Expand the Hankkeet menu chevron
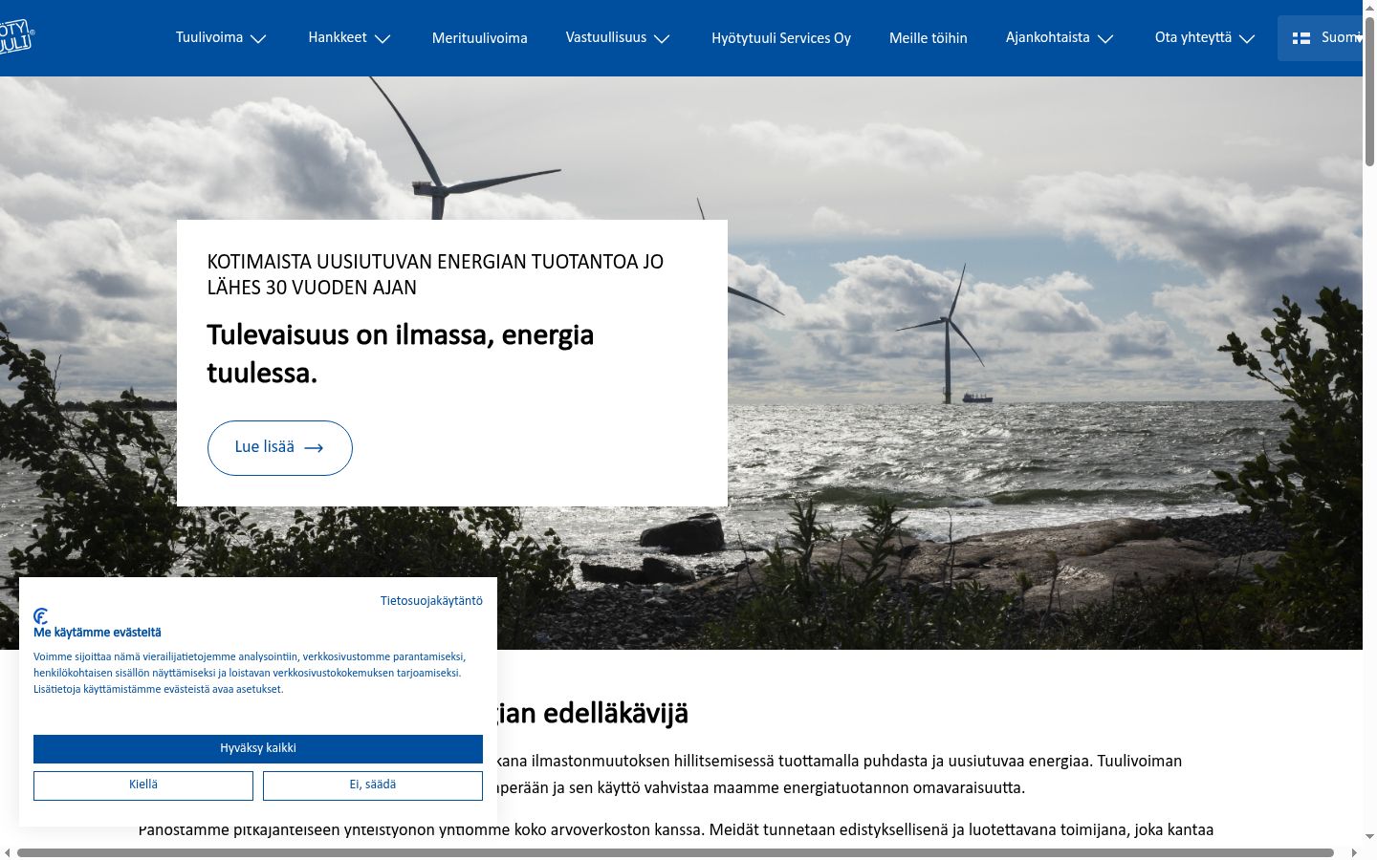1377x860 pixels. (382, 39)
